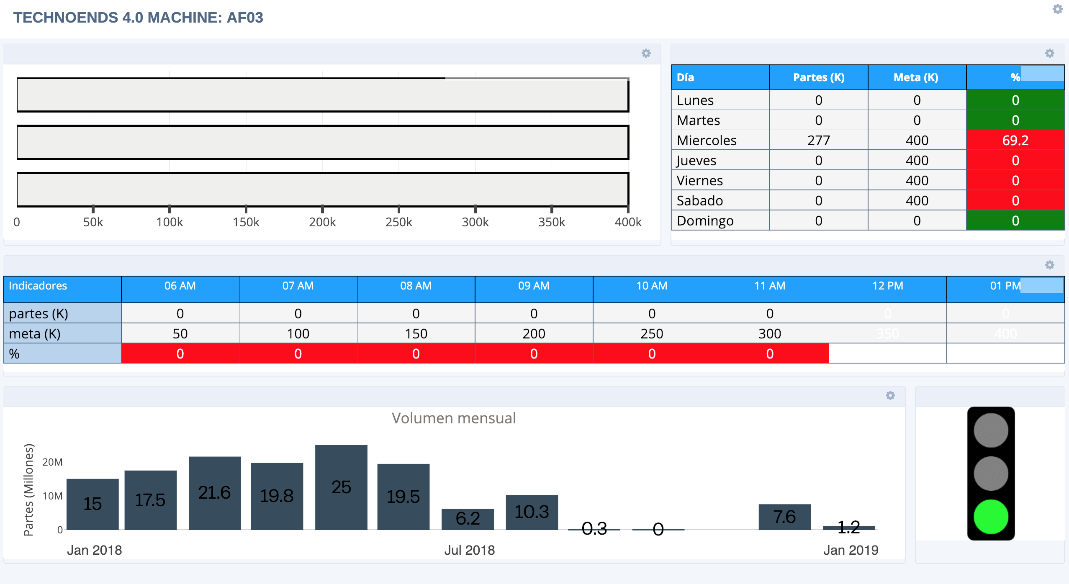
Task: Click the middle gray traffic lamp
Action: [x=991, y=474]
